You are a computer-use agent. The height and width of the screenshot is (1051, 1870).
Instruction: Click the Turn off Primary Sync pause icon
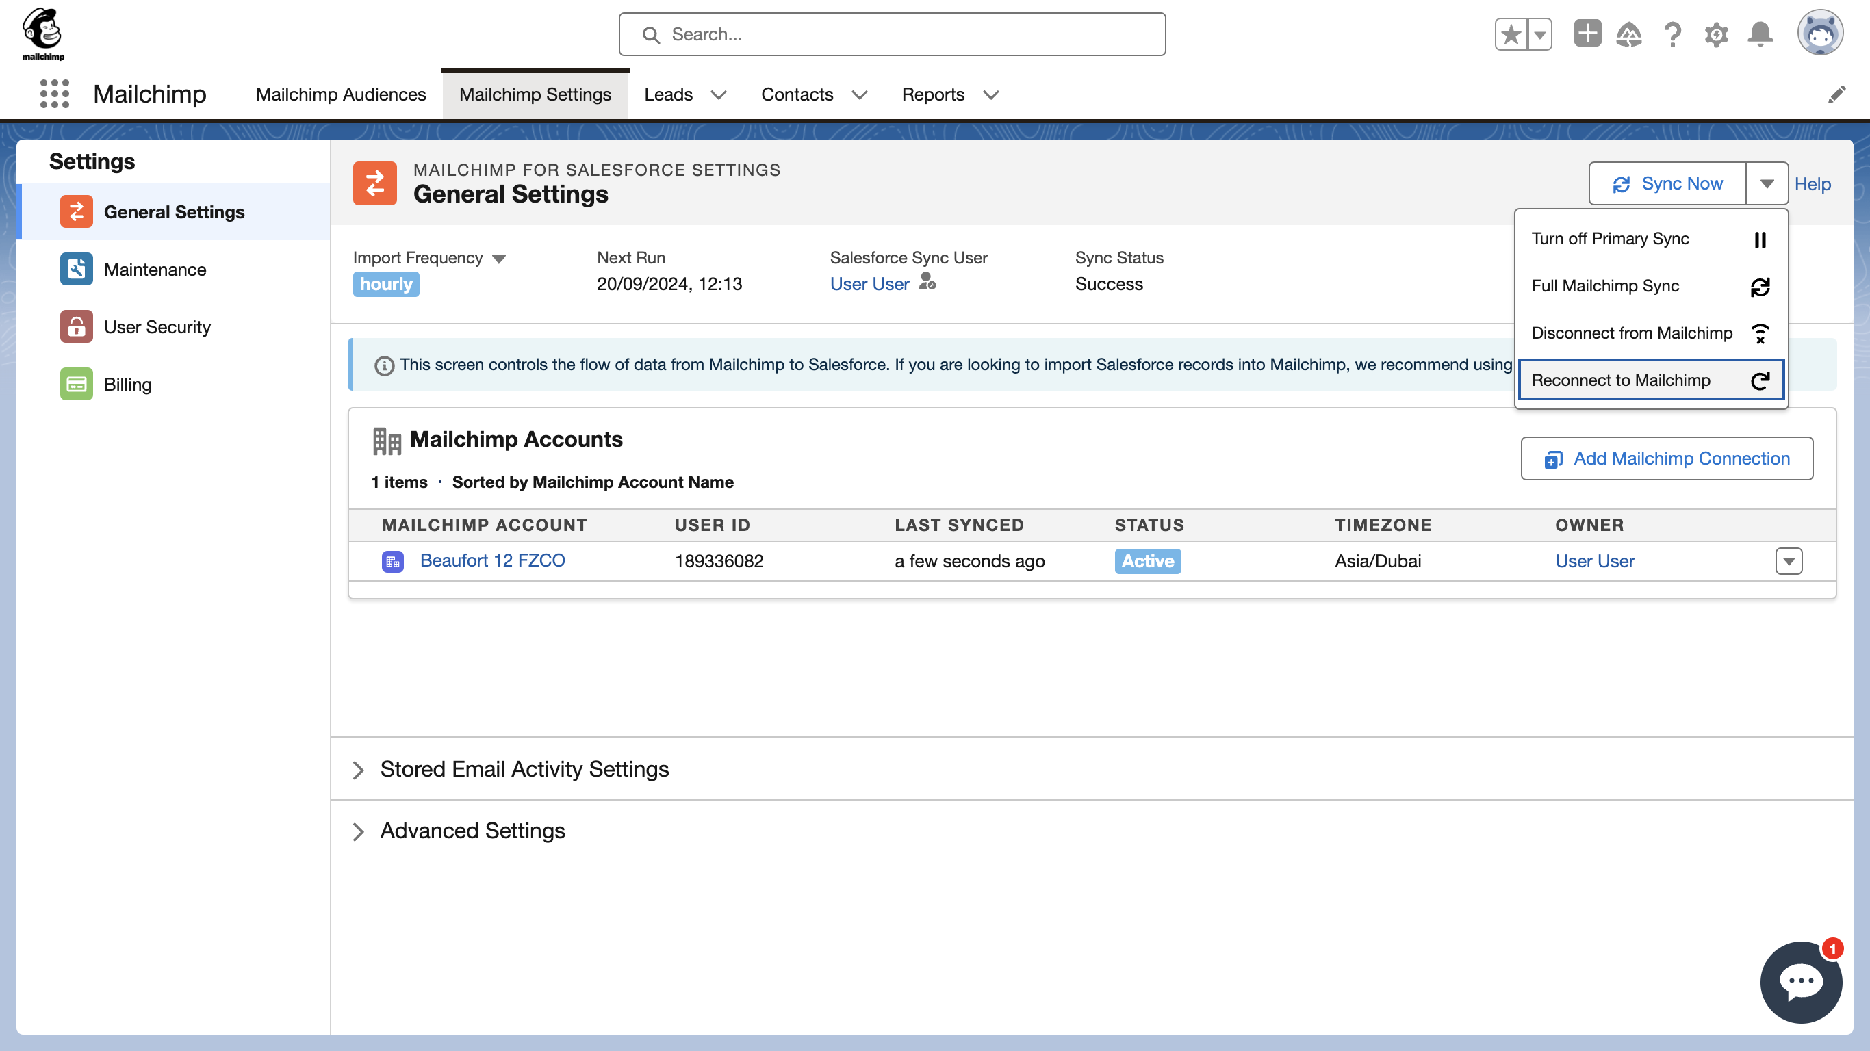click(1761, 239)
